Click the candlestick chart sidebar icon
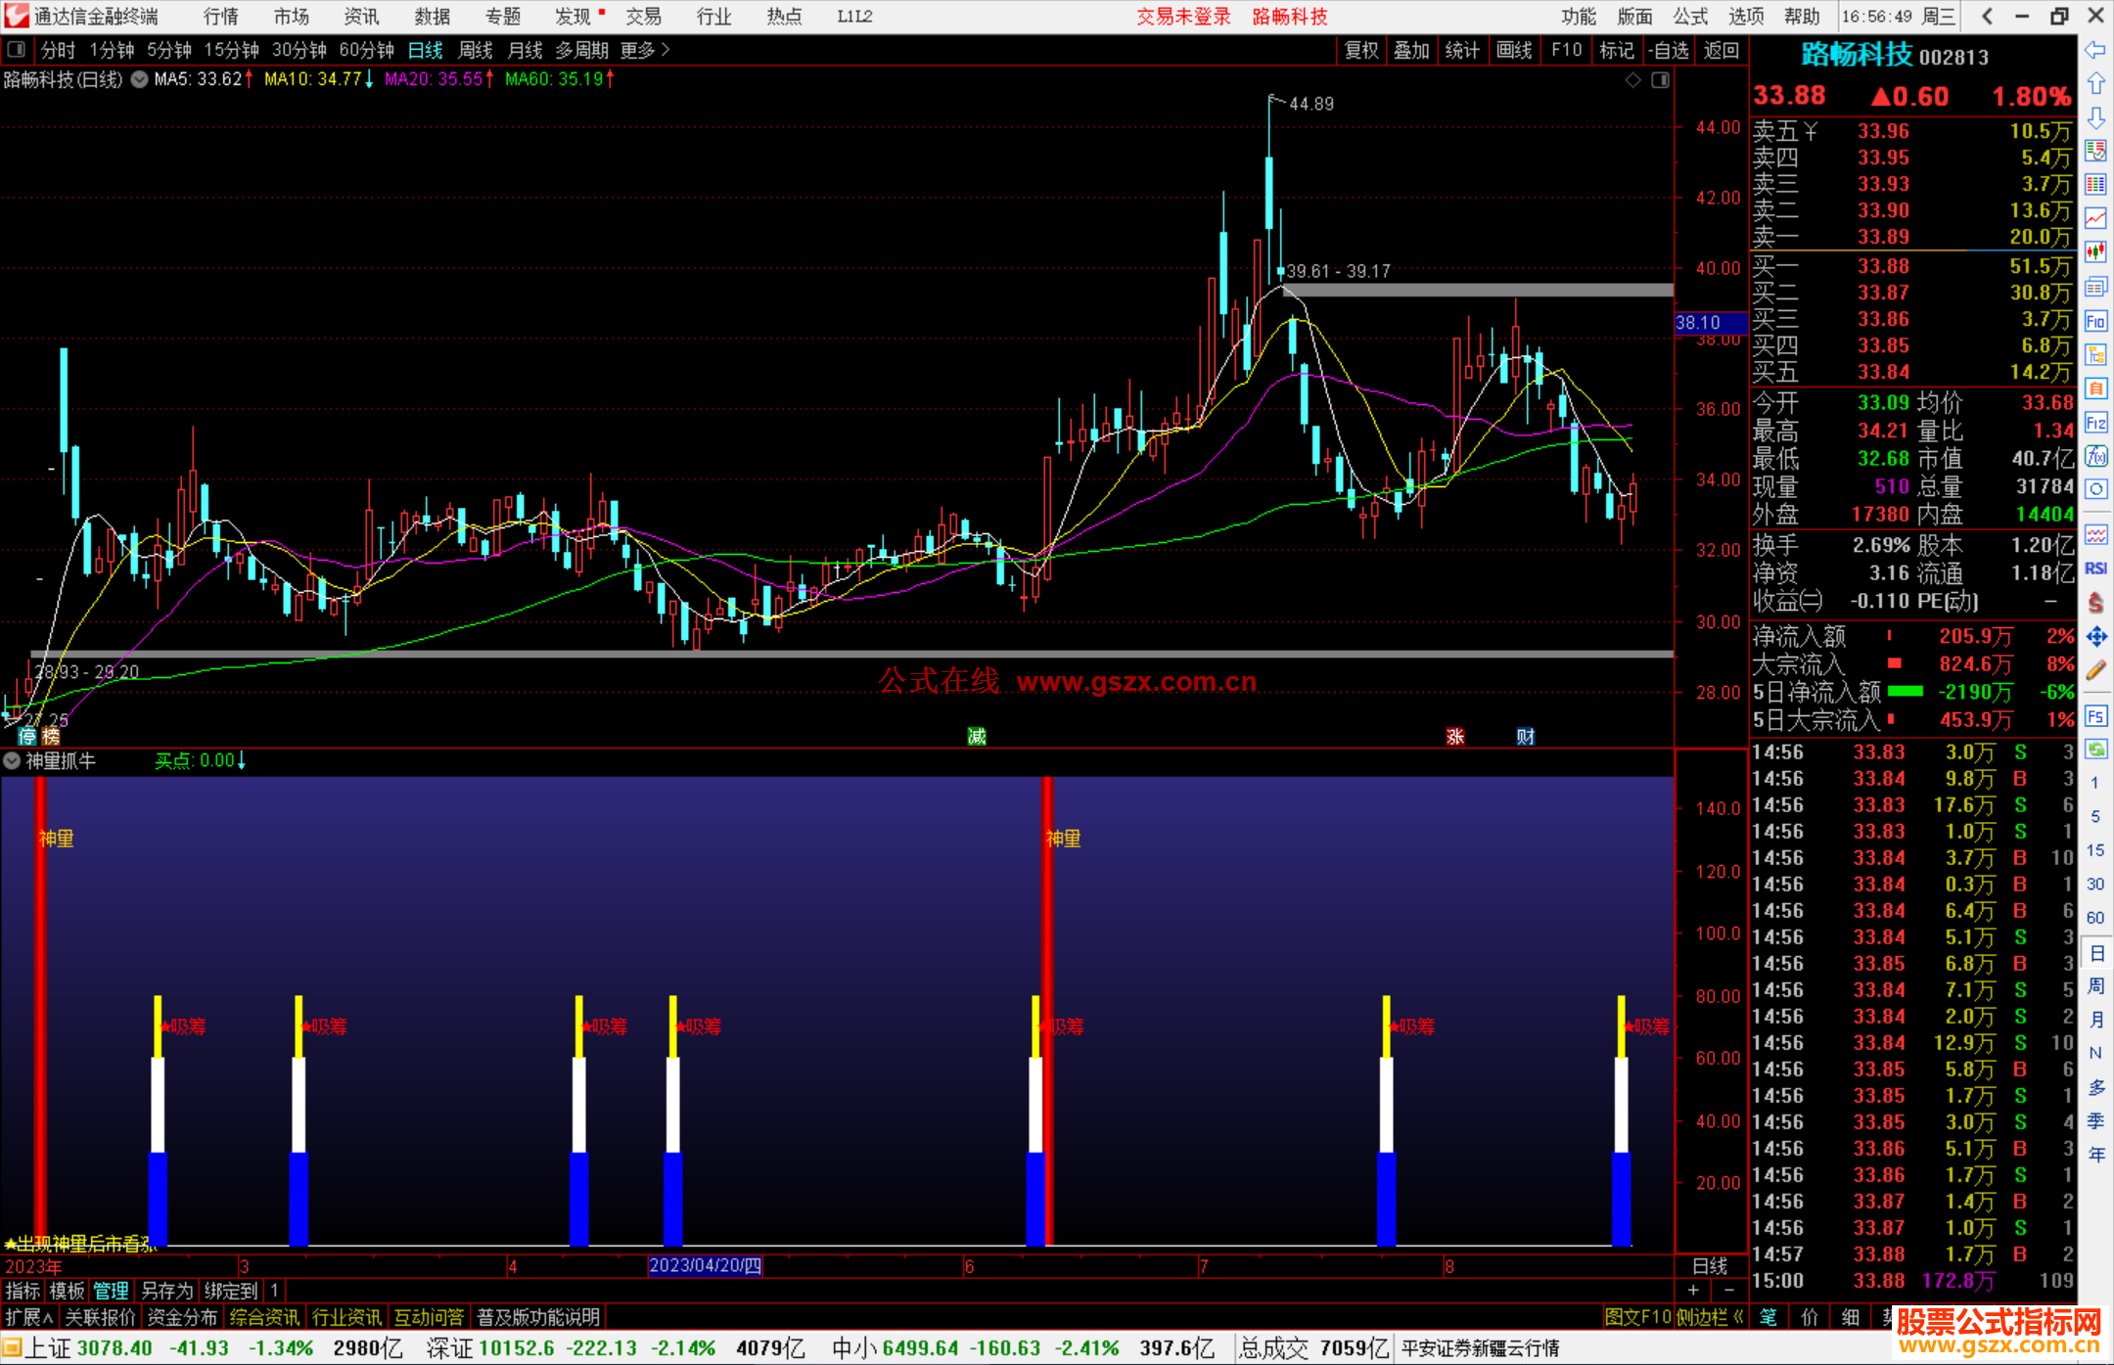This screenshot has width=2114, height=1365. pos(2095,252)
